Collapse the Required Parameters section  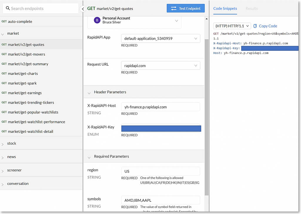tap(89, 157)
